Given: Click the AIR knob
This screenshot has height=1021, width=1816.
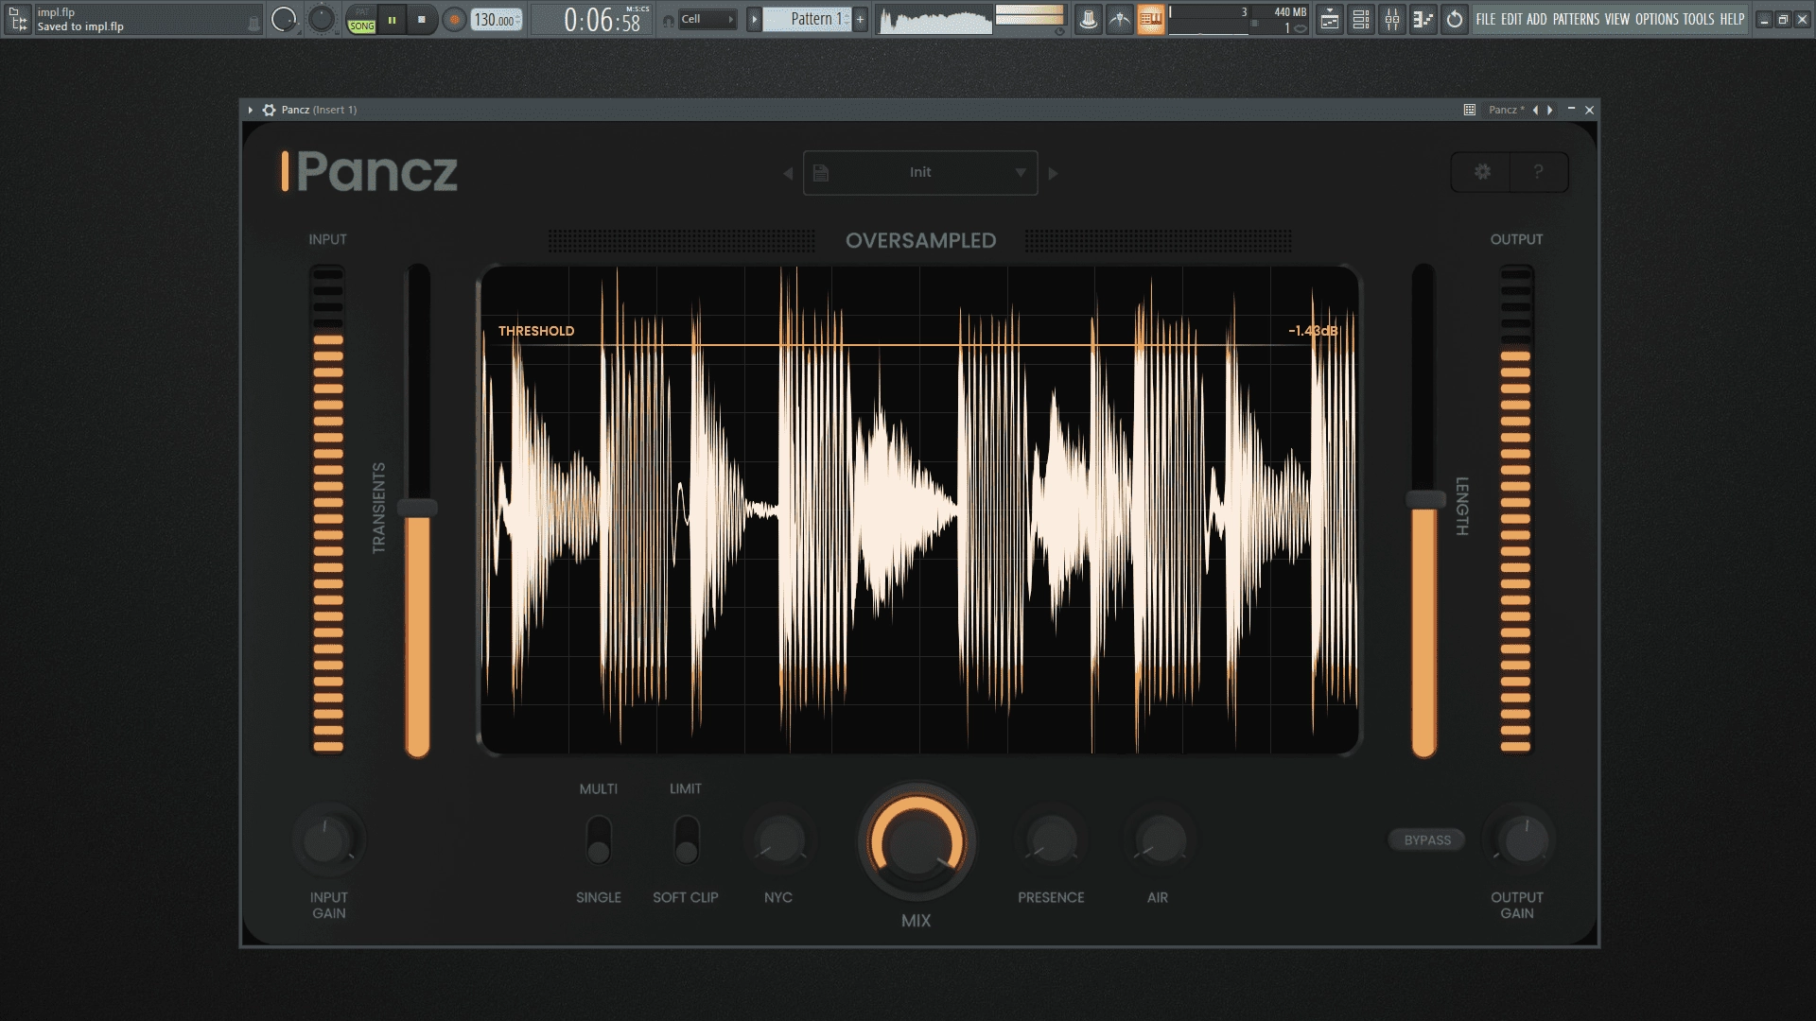Looking at the screenshot, I should (1160, 840).
